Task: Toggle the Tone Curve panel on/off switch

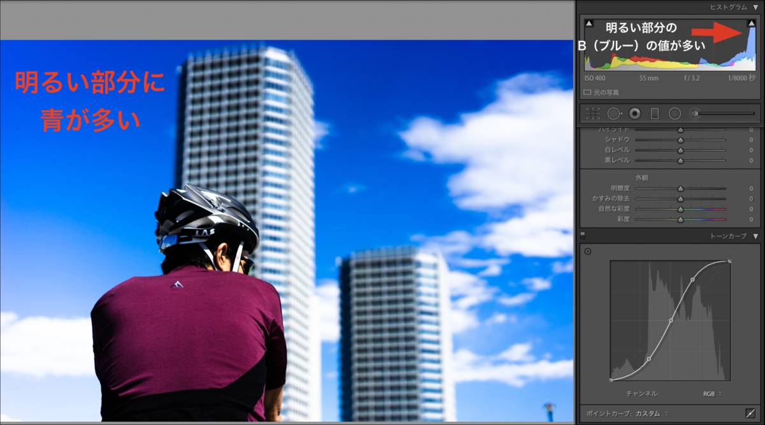Action: point(581,235)
